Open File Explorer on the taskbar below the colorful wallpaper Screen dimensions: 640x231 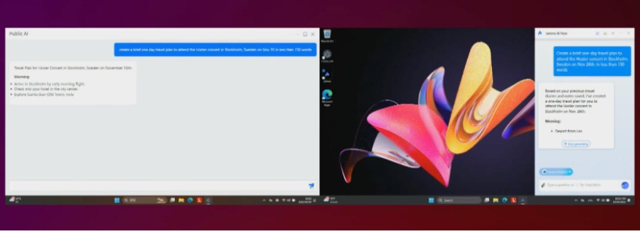(495, 200)
